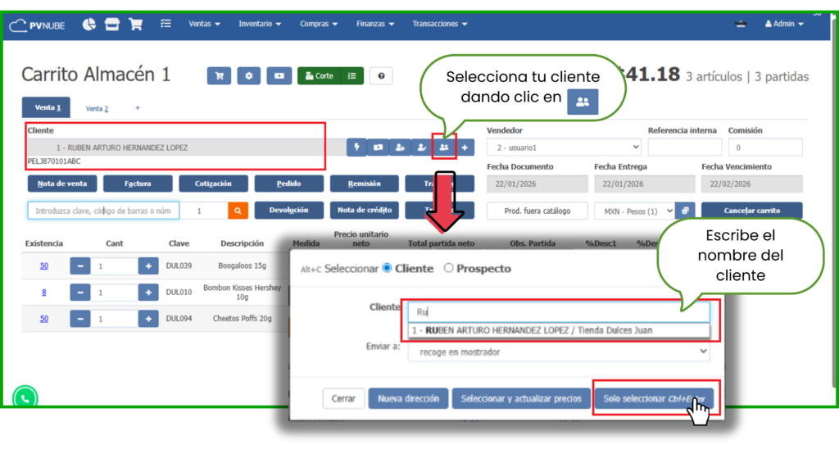Open the Vendedor dropdown
Image resolution: width=839 pixels, height=472 pixels.
(564, 147)
